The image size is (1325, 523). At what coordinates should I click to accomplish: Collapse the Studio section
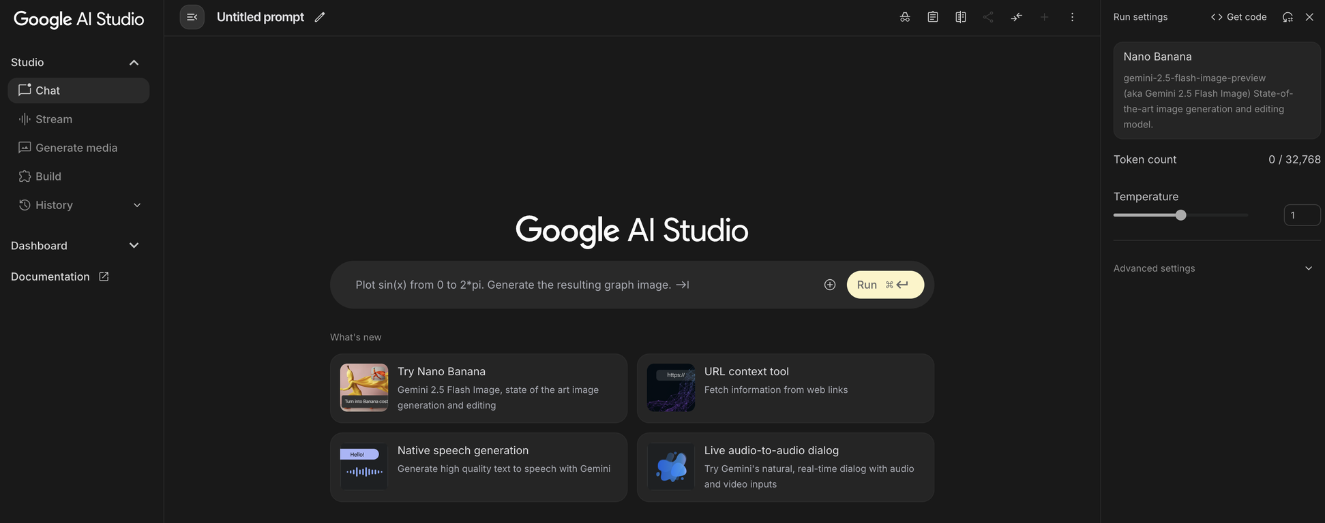[x=134, y=63]
